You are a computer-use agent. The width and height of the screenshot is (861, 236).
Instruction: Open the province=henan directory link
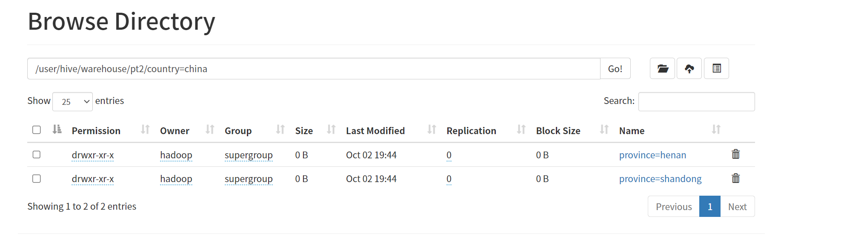click(652, 155)
